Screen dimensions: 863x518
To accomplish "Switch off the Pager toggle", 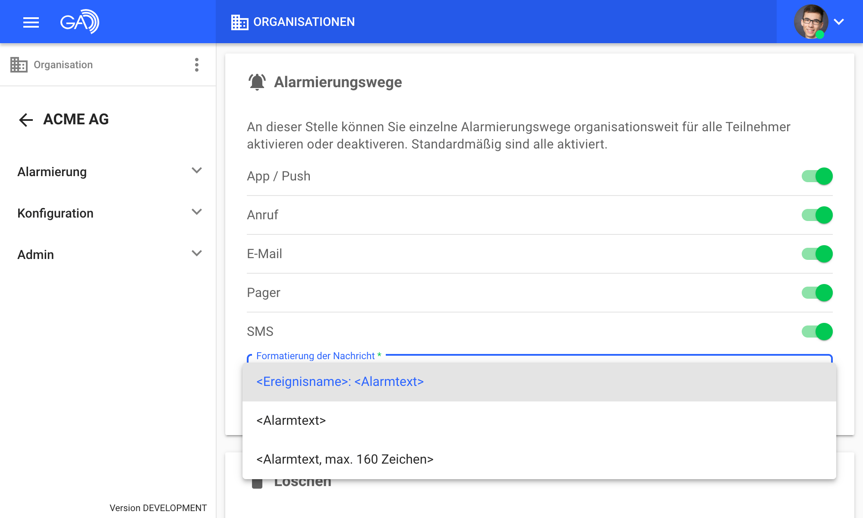I will pos(817,293).
